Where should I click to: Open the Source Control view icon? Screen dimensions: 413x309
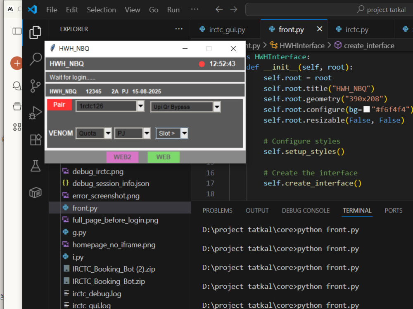pos(35,86)
